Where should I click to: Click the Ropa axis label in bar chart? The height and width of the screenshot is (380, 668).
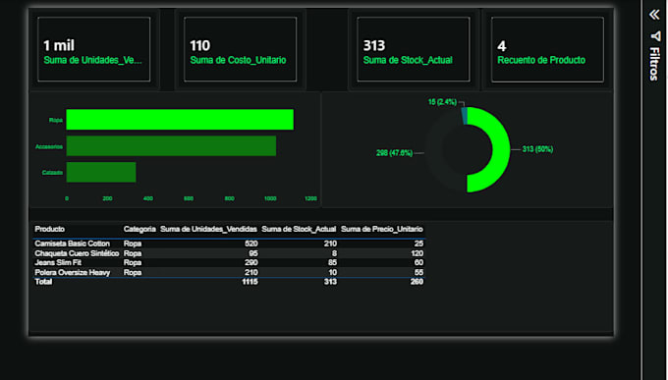click(56, 120)
